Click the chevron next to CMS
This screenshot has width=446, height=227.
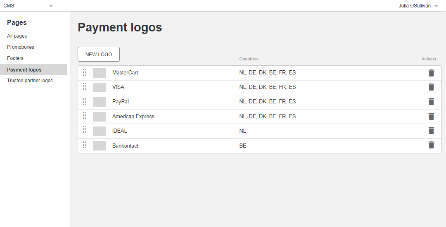coord(51,6)
